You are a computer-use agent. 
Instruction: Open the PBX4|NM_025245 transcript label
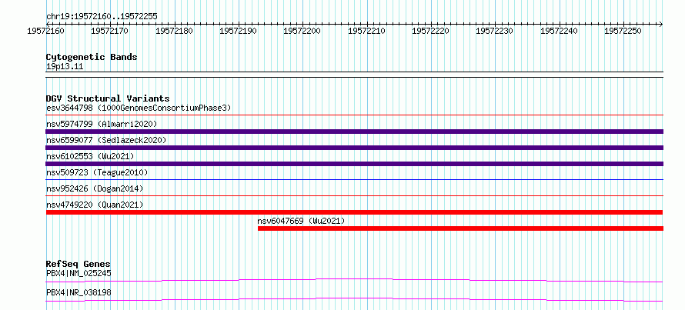pyautogui.click(x=79, y=274)
